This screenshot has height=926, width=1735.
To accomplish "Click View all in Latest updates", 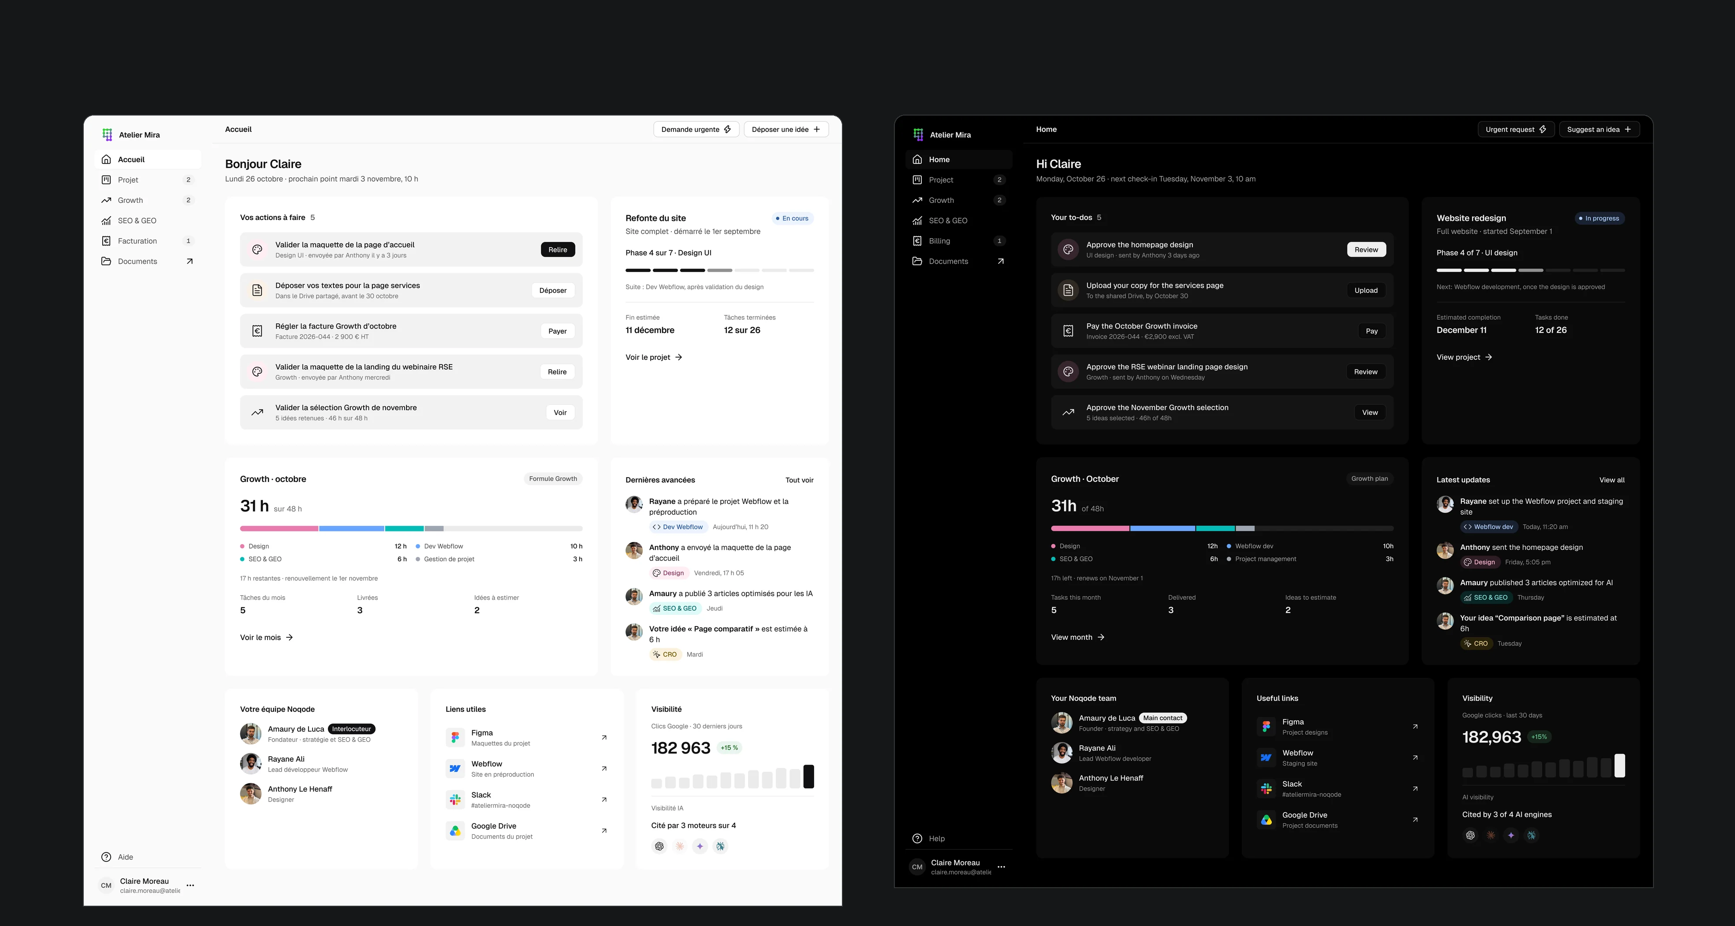I will (x=1612, y=481).
